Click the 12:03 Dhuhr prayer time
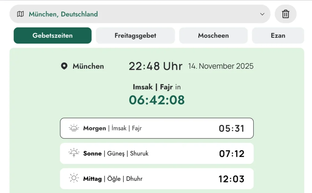 coord(232,179)
